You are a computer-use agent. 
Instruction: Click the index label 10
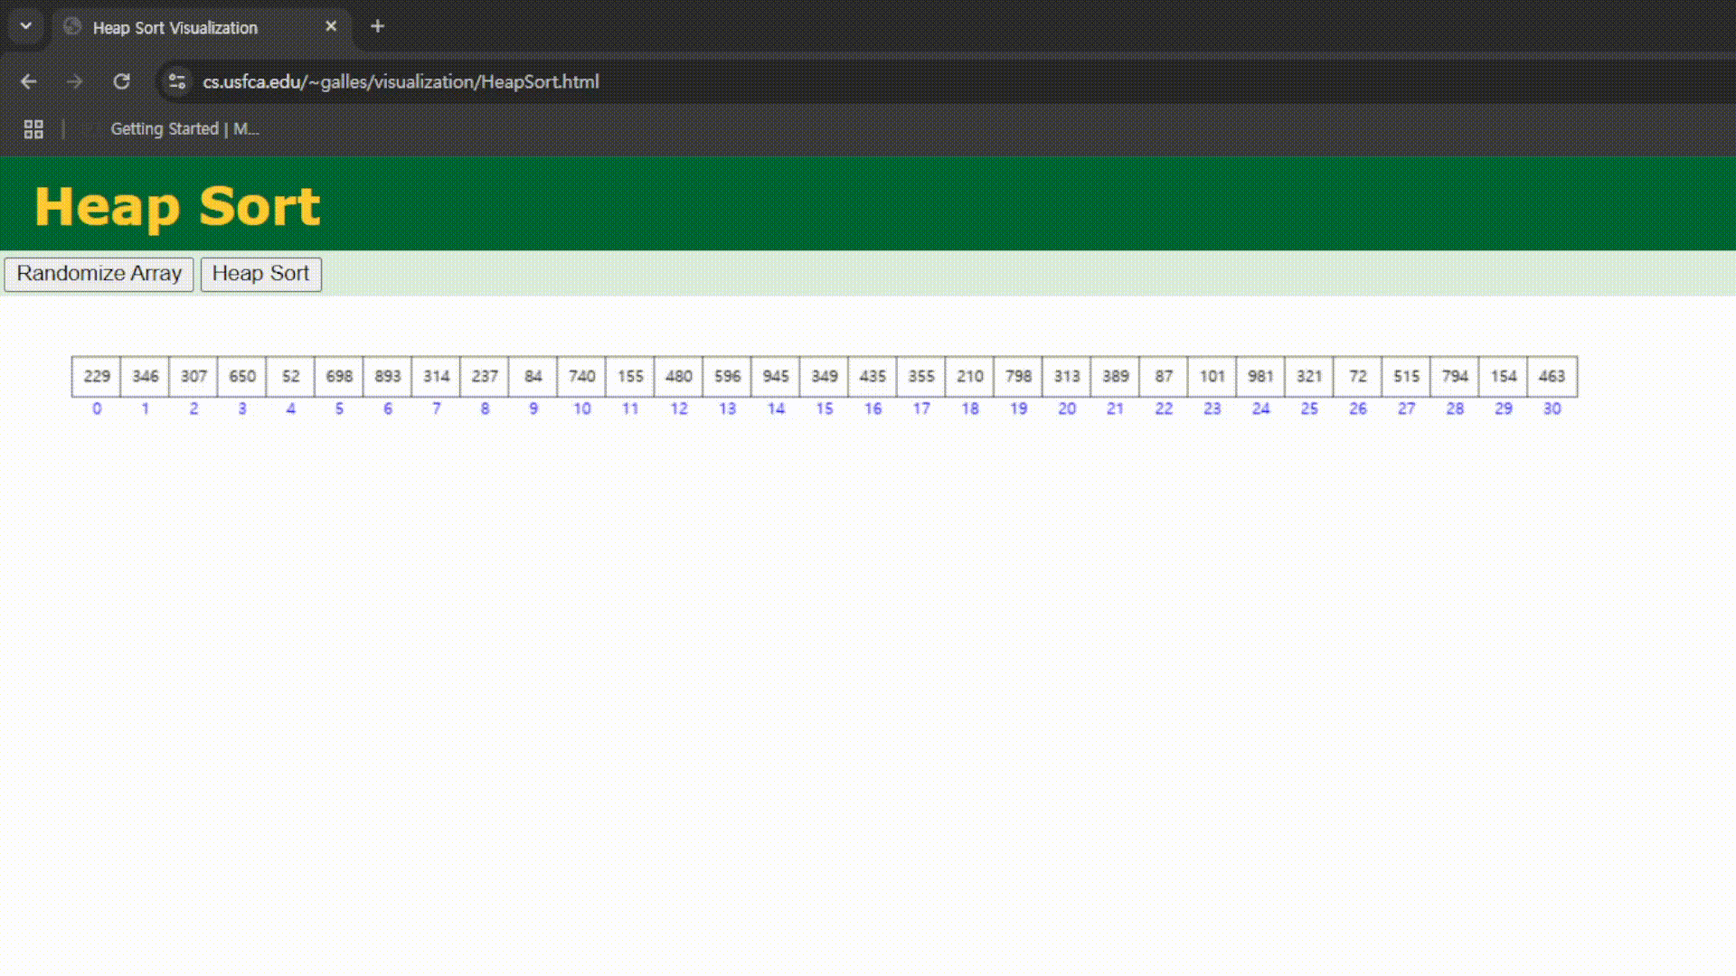581,409
